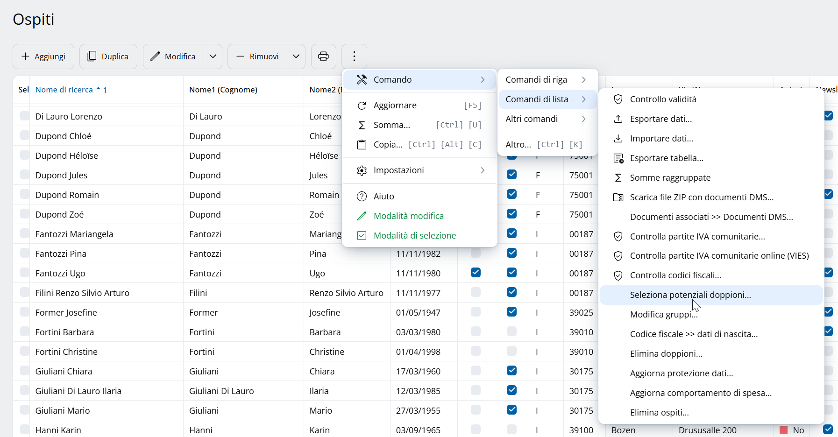Choose Elimina doppioni menu entry
The image size is (838, 437).
711,354
